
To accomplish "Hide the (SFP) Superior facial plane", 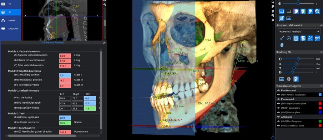I will 278,104.
